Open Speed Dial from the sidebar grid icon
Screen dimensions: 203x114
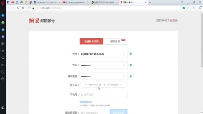coord(3,51)
